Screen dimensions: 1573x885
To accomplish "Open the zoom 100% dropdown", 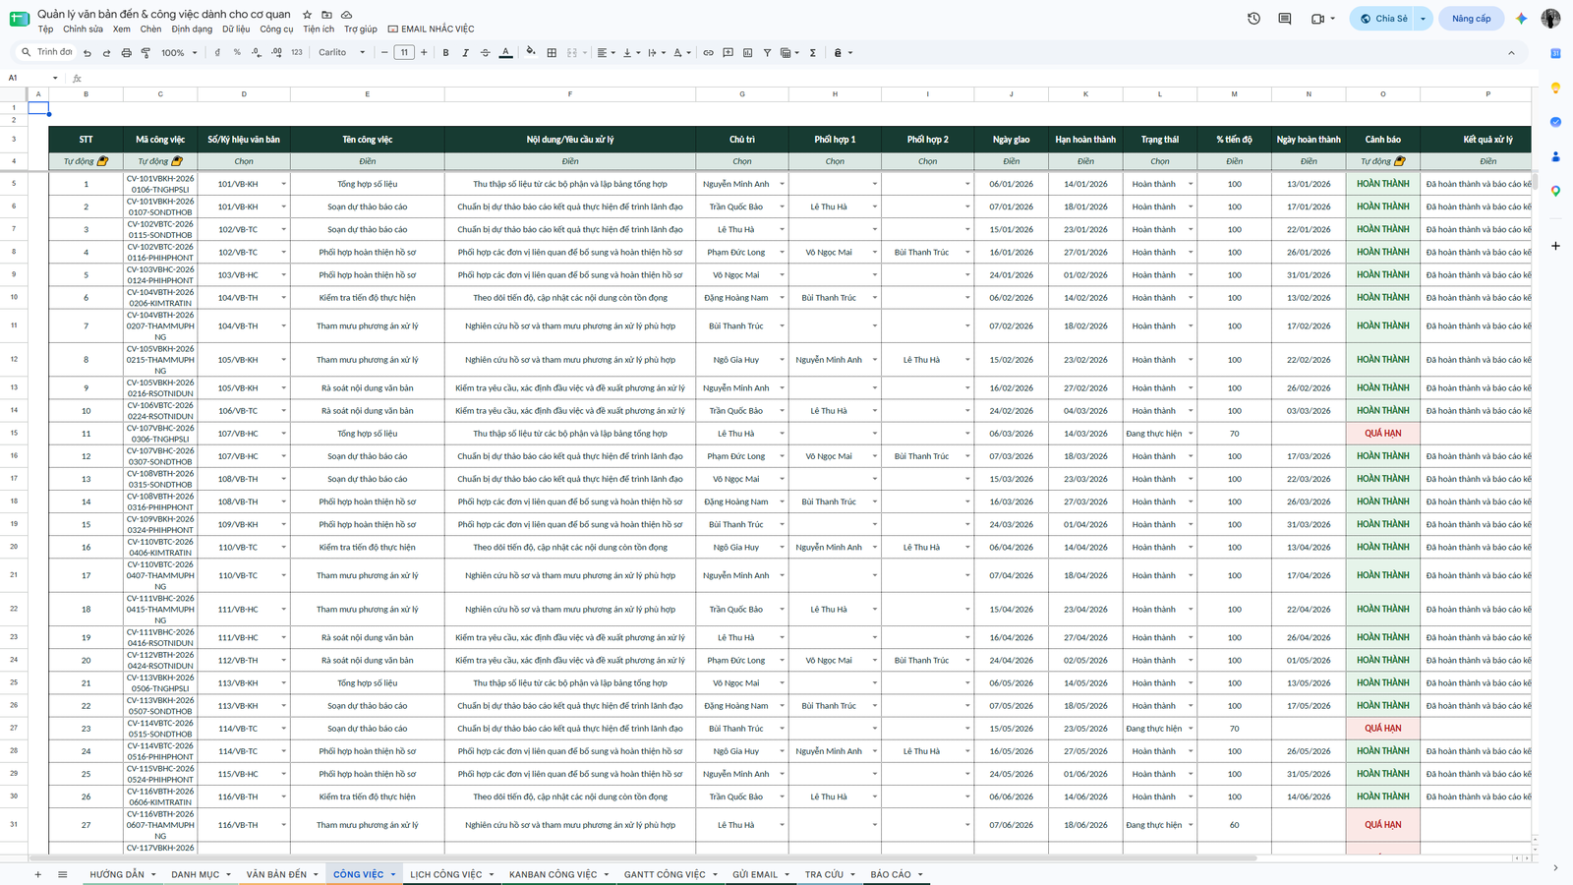I will [179, 53].
